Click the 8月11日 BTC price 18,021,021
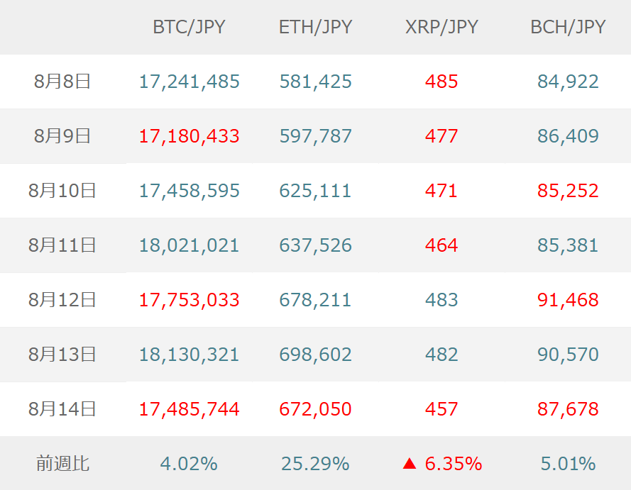The height and width of the screenshot is (490, 631). point(189,245)
